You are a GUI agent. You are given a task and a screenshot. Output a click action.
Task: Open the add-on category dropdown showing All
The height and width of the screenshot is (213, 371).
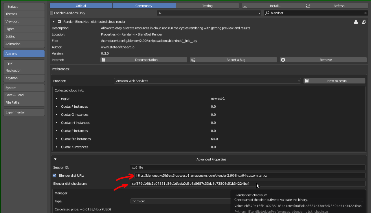tap(209, 13)
